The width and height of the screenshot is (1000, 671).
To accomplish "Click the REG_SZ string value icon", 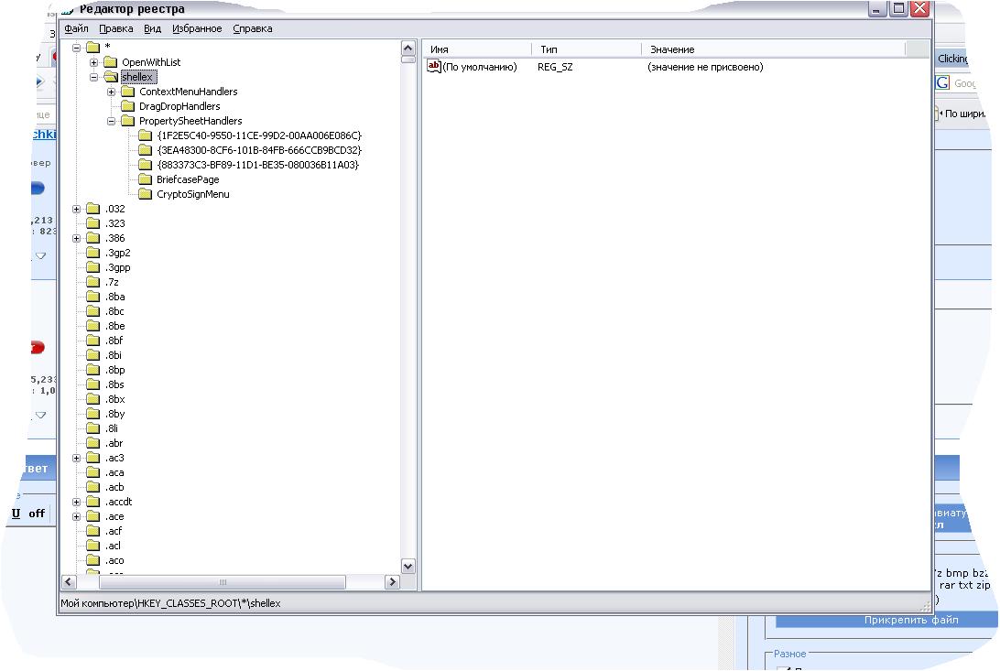I will 434,66.
